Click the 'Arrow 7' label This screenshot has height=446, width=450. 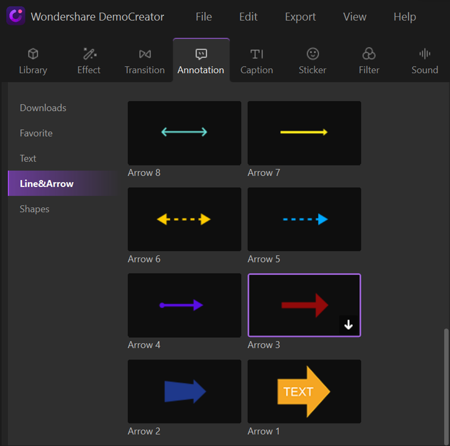(264, 172)
